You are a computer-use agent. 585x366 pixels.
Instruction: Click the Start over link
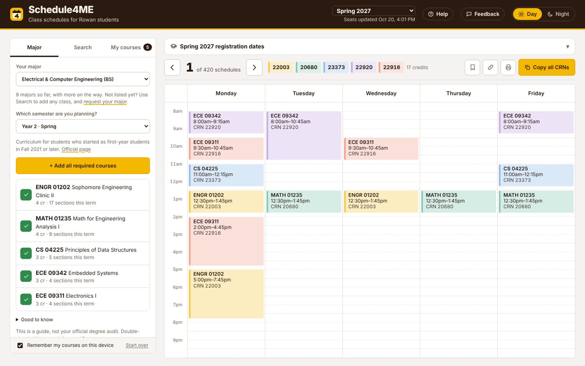tap(137, 346)
